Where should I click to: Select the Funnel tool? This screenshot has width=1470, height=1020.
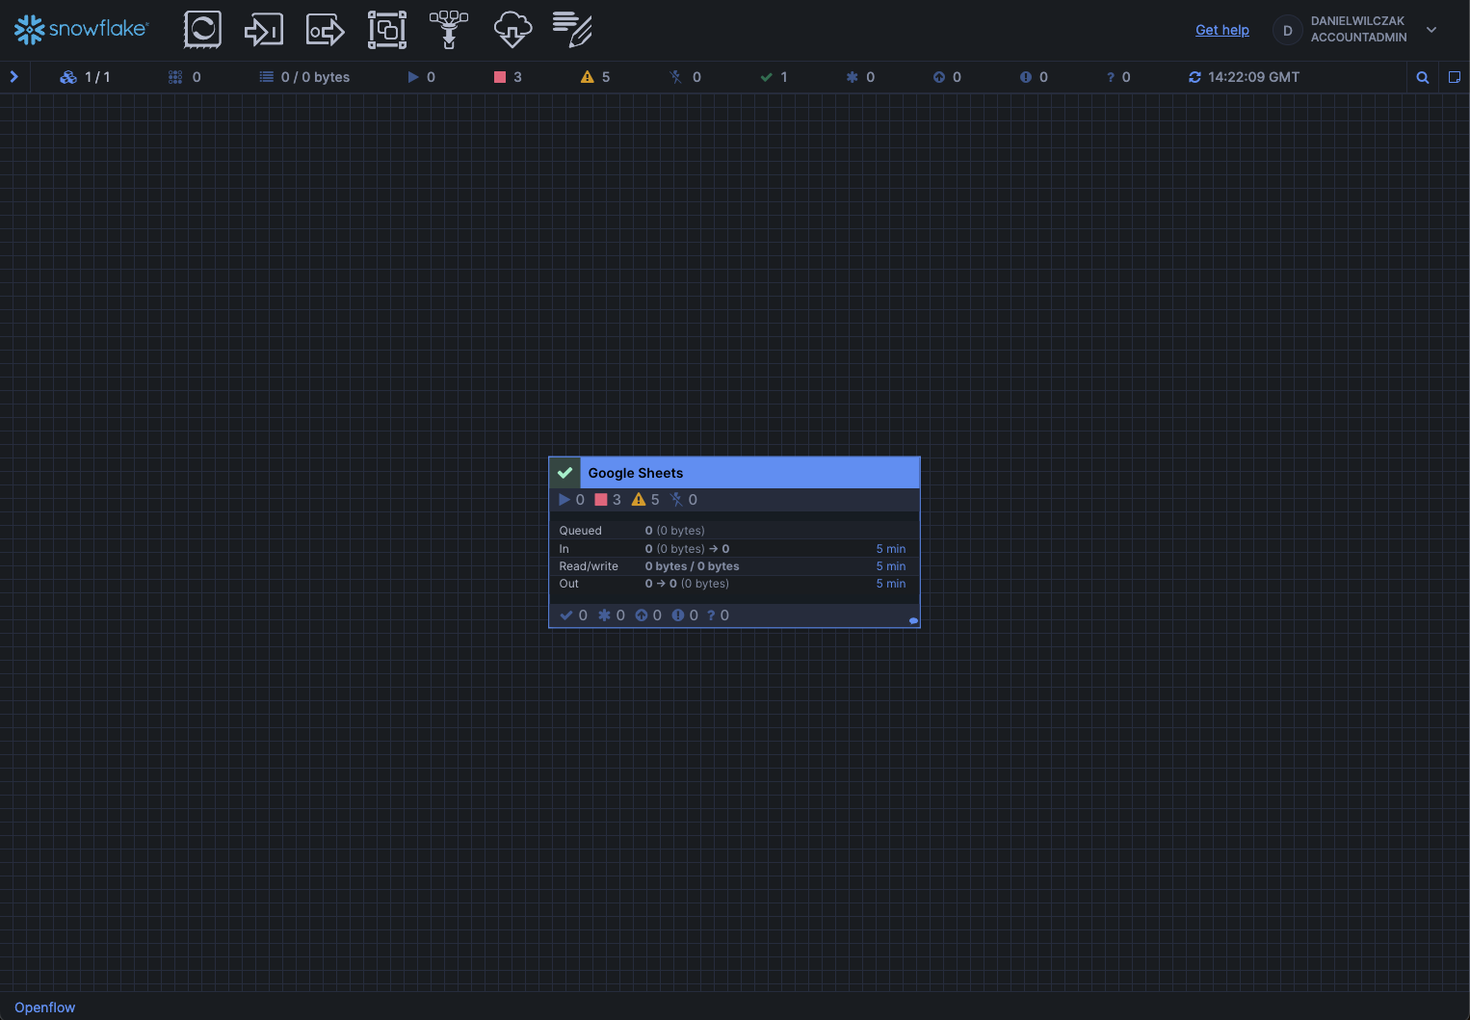[x=449, y=30]
